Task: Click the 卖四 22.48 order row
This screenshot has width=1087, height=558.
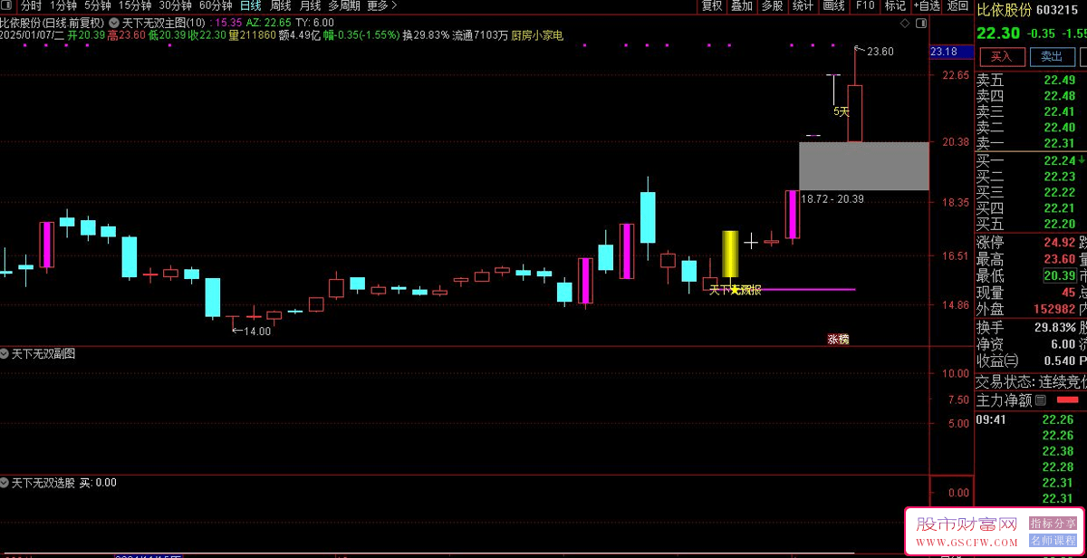Action: click(1031, 96)
